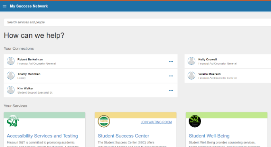Click Kim Walker's profile avatar
Viewport: 271px width, 147px height.
coord(11,90)
